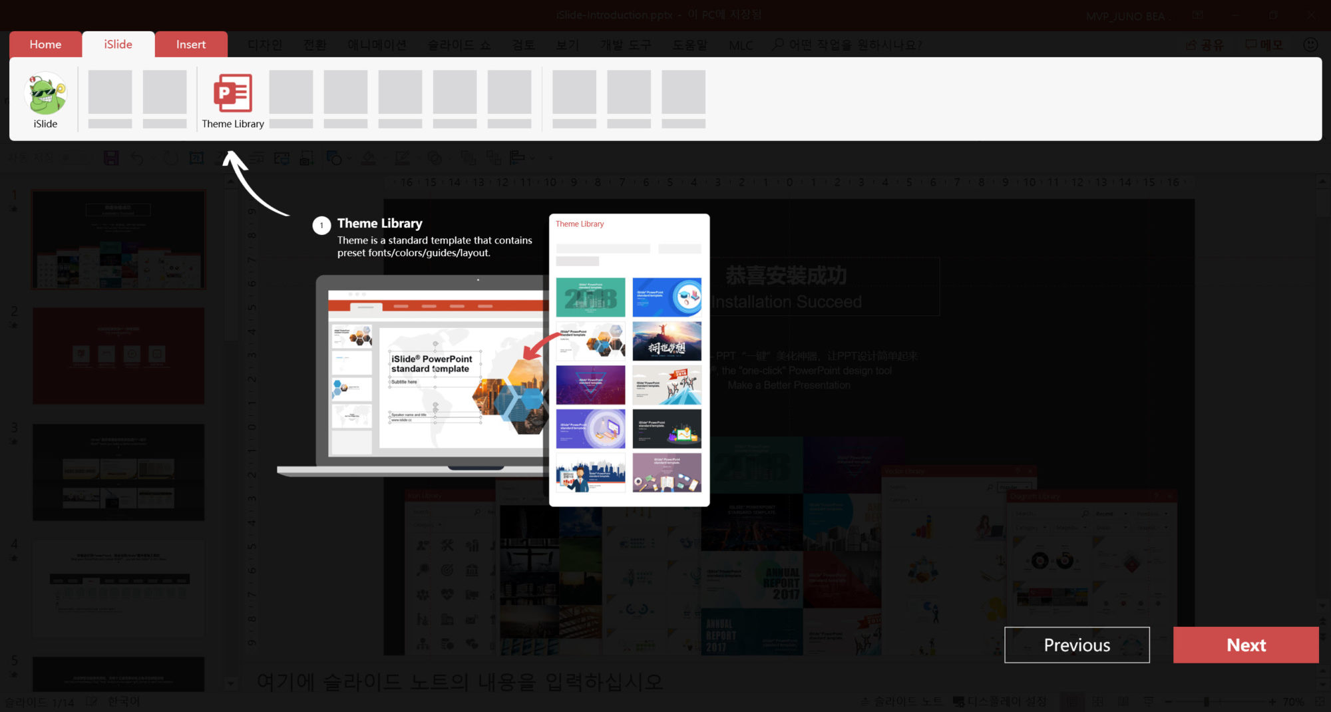Pick the blue circular-graphic theme thumbnail
The height and width of the screenshot is (712, 1331).
(667, 297)
